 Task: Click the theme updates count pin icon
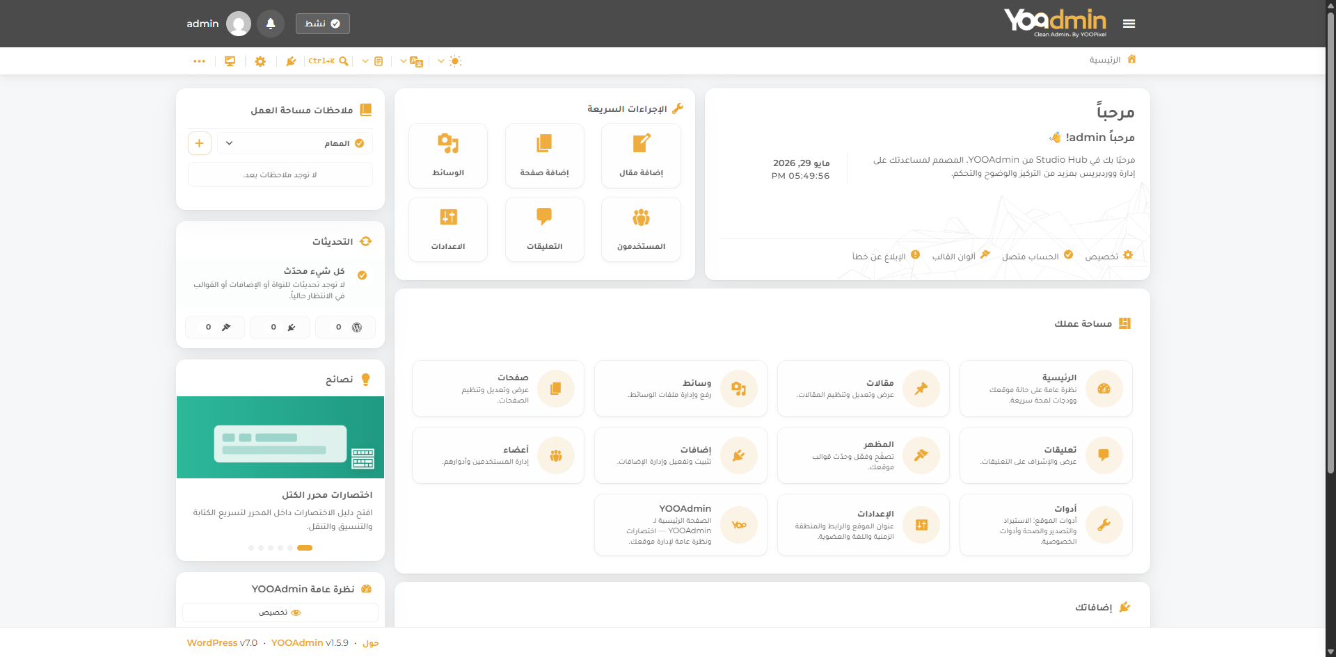(x=226, y=327)
